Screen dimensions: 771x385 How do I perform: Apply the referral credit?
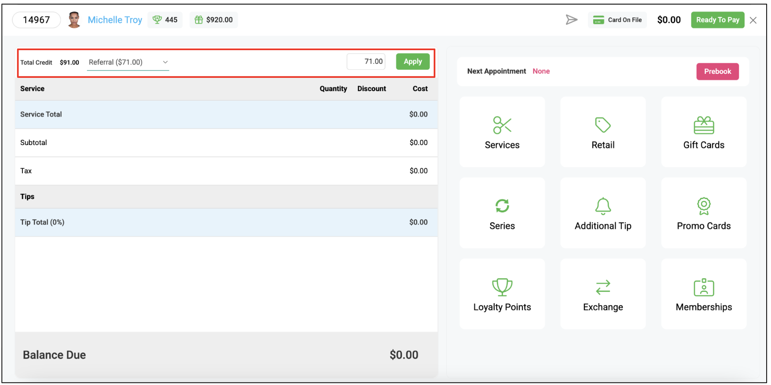pyautogui.click(x=412, y=62)
